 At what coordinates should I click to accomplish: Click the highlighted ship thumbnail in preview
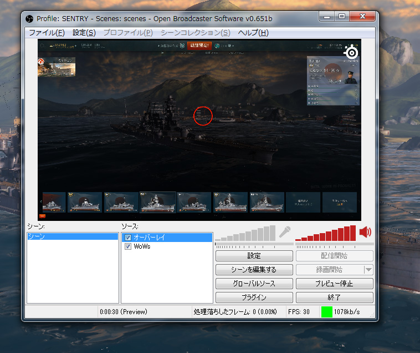[157, 202]
